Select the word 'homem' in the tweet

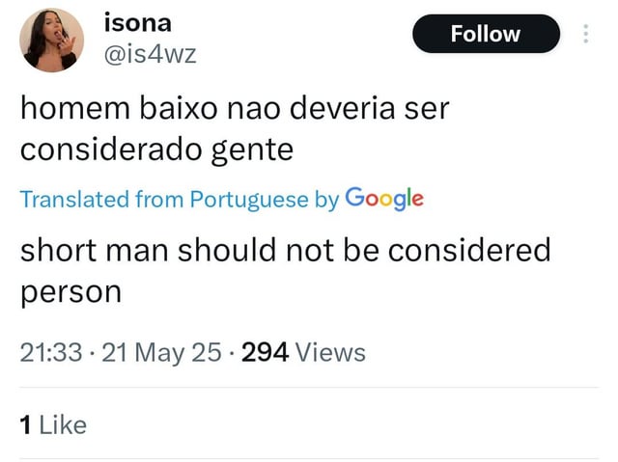(x=75, y=108)
